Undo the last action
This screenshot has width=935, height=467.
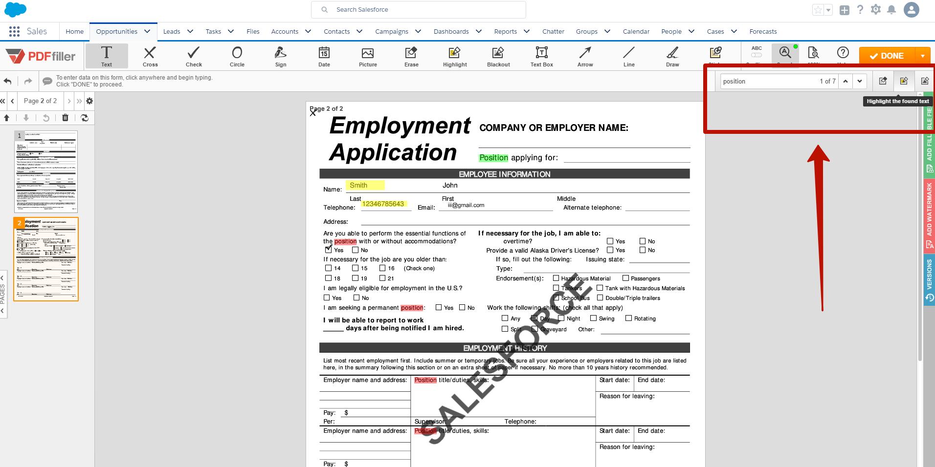pos(8,81)
